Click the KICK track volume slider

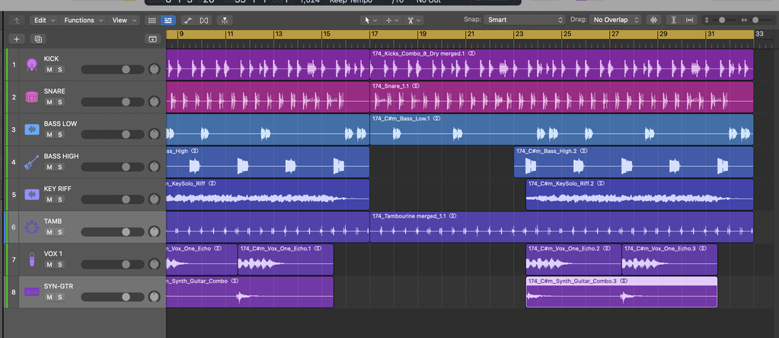pos(113,69)
